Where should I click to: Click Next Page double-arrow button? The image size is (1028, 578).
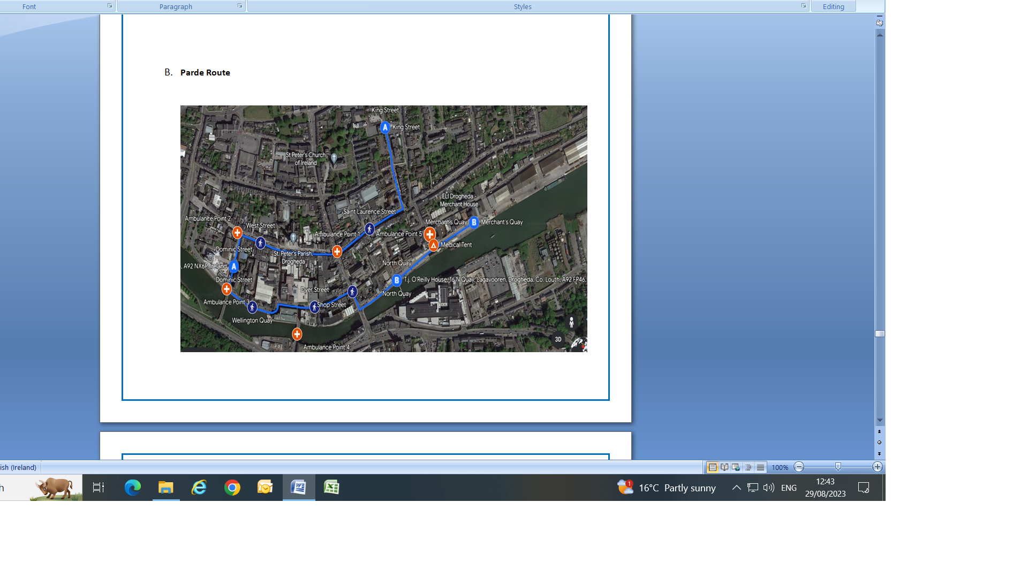pos(879,454)
